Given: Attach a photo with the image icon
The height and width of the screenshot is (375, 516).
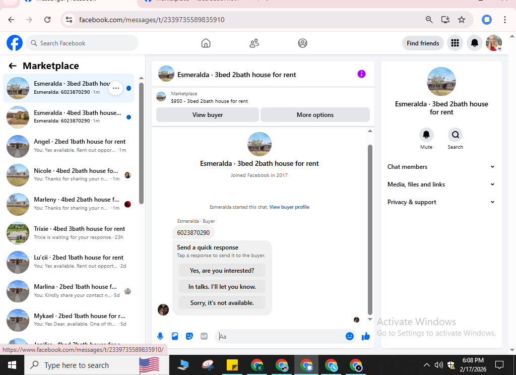Looking at the screenshot, I should pyautogui.click(x=175, y=336).
